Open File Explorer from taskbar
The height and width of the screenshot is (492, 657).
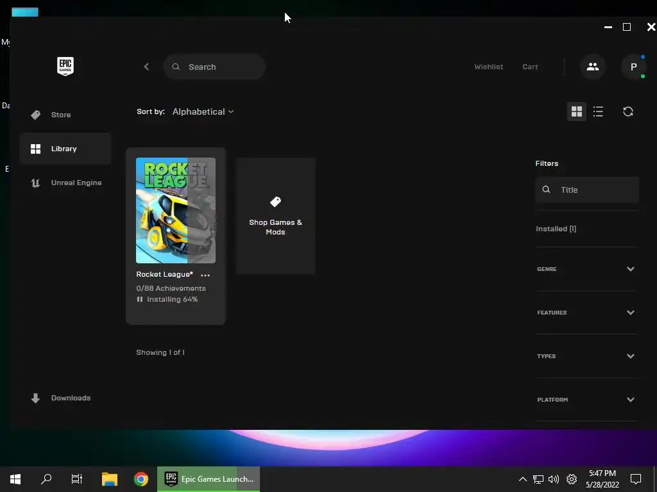(109, 479)
